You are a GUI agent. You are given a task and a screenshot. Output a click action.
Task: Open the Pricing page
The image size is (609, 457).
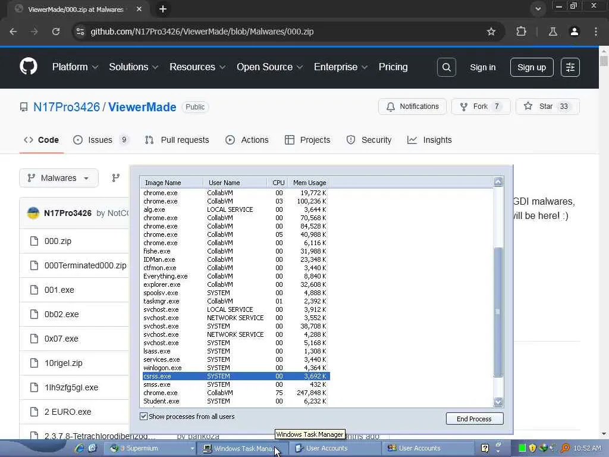point(393,67)
